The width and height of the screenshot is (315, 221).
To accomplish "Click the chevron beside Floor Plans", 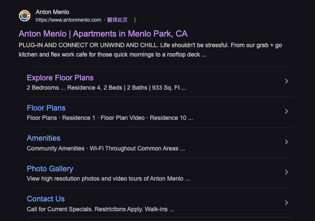I will (286, 111).
